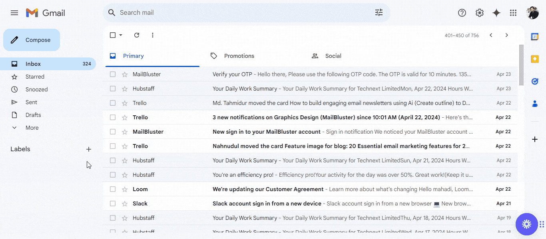Select the Loom Customer Agreement email checkbox

coord(112,189)
